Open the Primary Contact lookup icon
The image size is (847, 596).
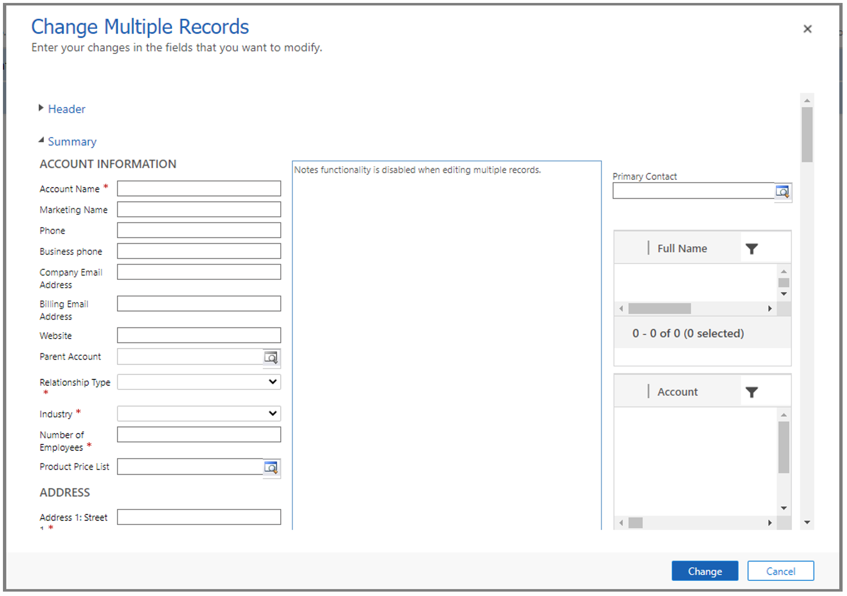tap(782, 192)
